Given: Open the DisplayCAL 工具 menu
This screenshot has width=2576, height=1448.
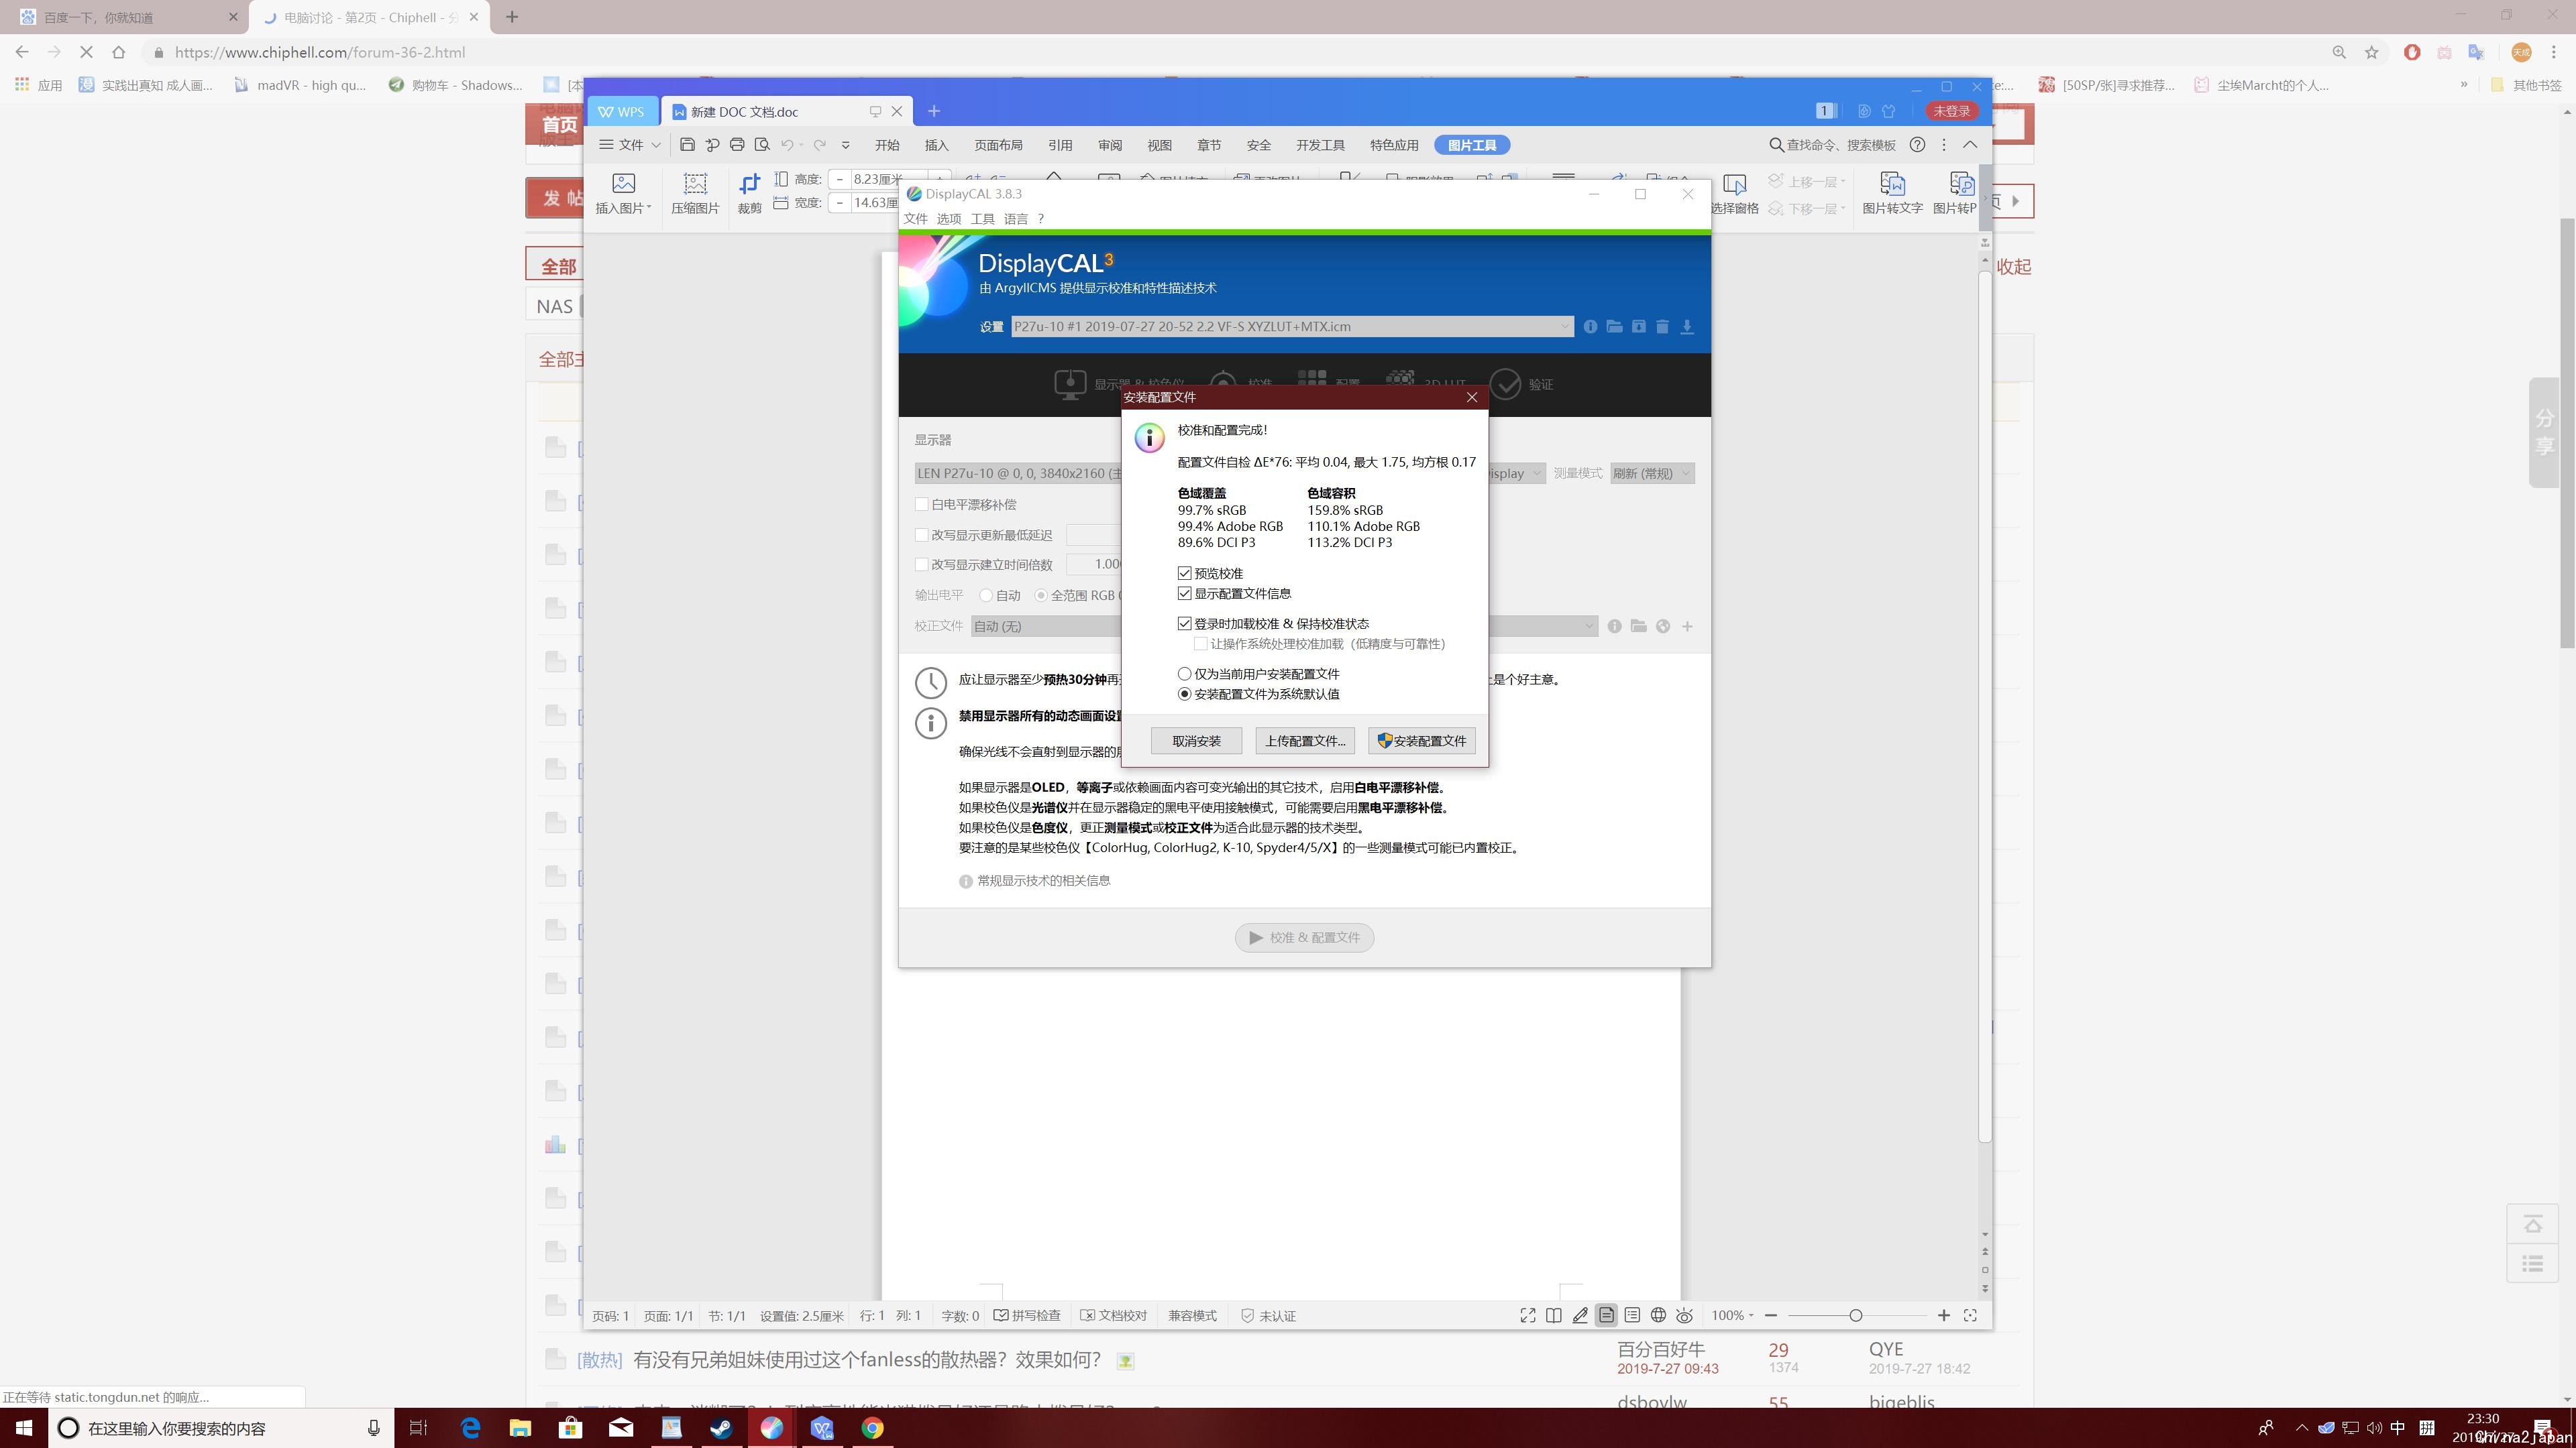Looking at the screenshot, I should point(982,219).
